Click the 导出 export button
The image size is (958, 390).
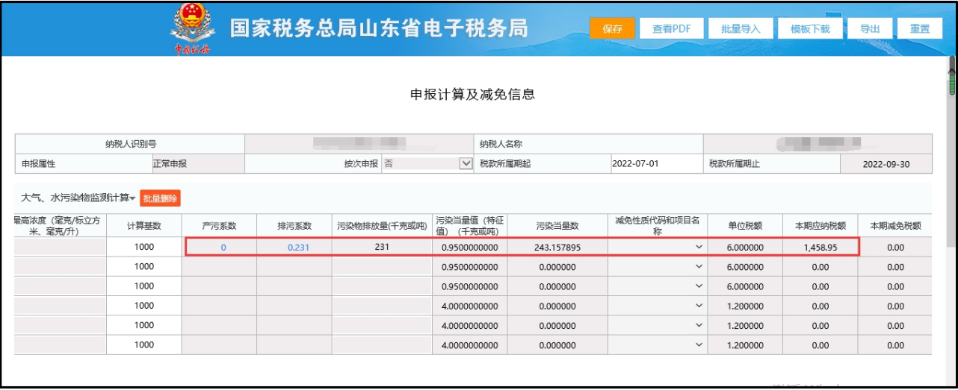(x=869, y=28)
